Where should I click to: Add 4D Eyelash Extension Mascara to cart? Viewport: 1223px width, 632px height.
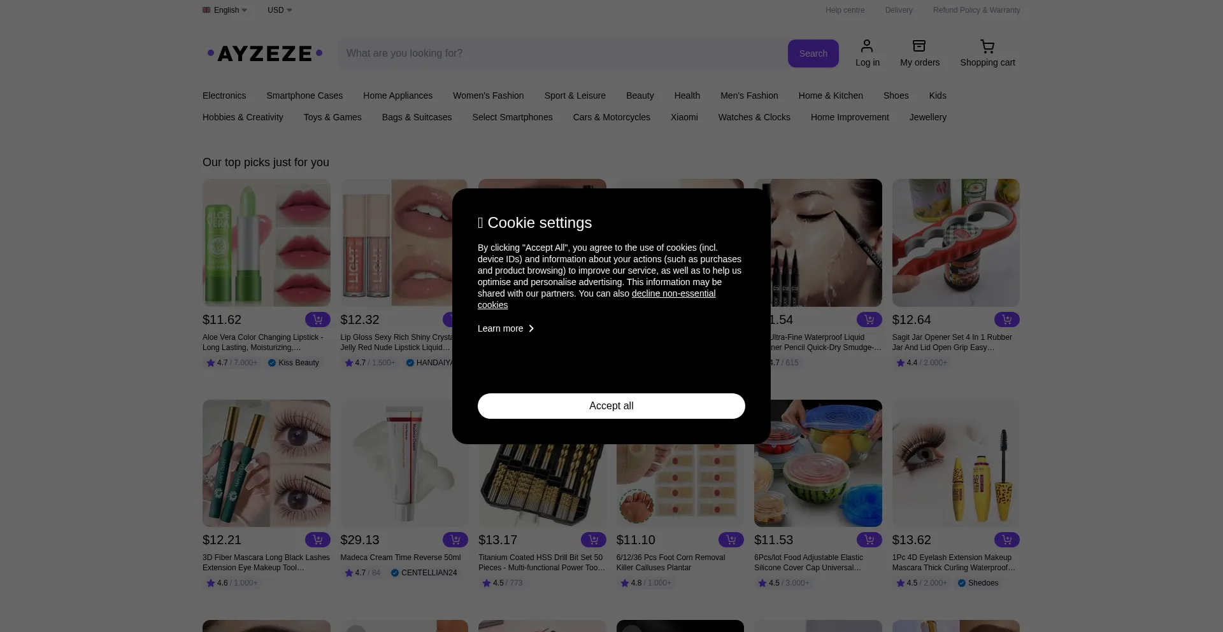coord(1006,539)
